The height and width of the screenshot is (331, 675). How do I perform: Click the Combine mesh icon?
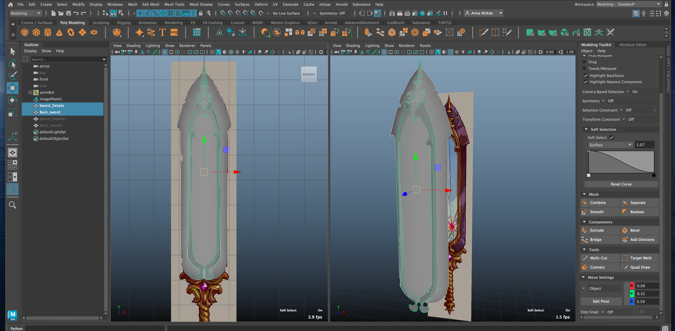point(585,202)
